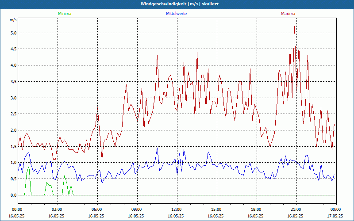The height and width of the screenshot is (221, 354).
Task: Click the 0,0 y-axis value
Action: (x=14, y=195)
